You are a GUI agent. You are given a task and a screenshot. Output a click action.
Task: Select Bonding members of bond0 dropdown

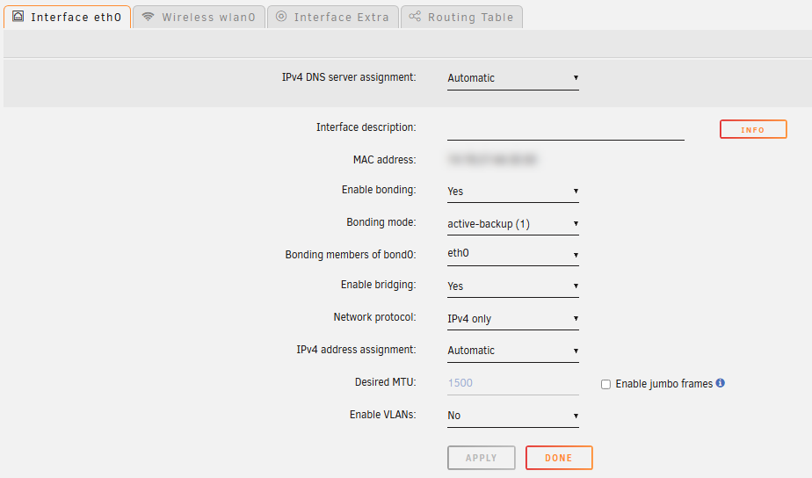coord(512,255)
